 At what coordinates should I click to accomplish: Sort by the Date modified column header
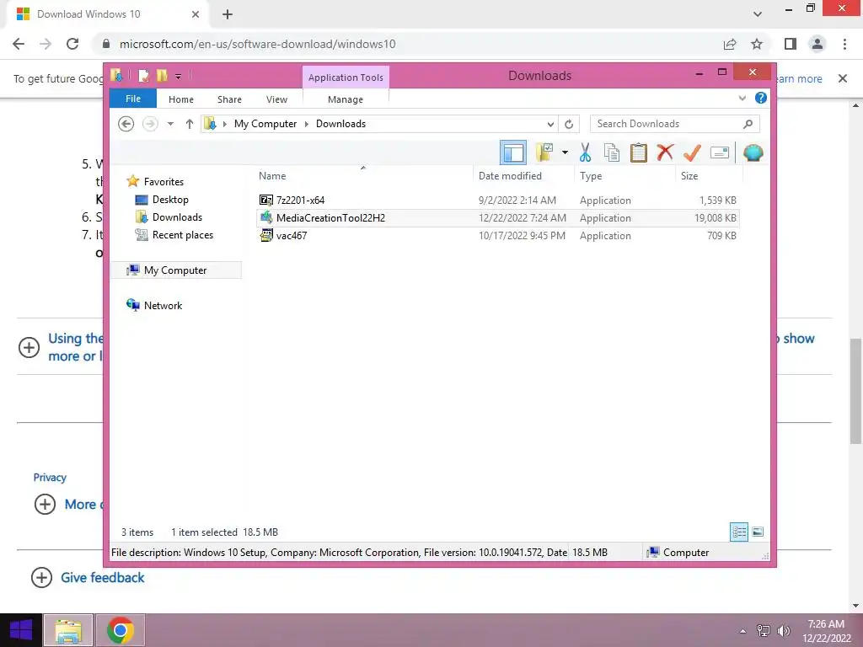click(523, 176)
